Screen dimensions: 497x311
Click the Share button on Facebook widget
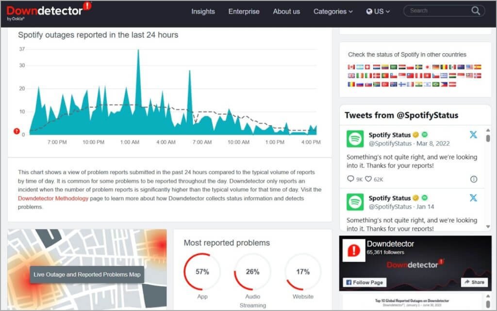point(474,282)
